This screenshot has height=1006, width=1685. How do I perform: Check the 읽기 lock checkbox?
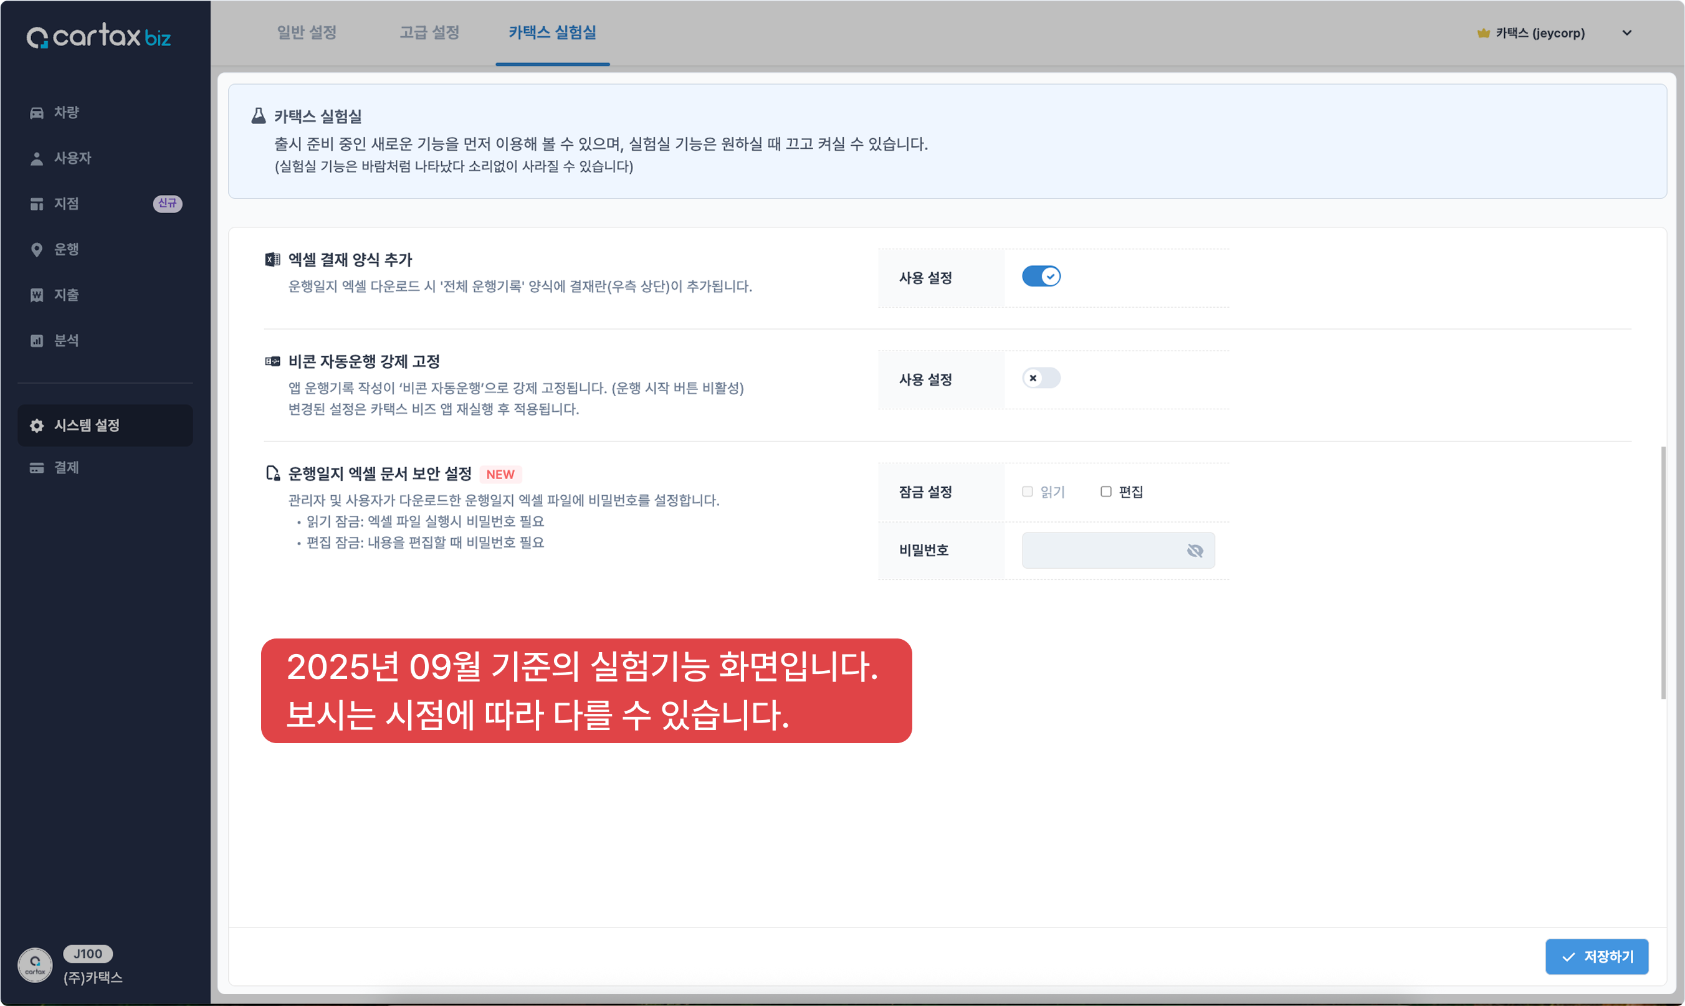coord(1028,491)
